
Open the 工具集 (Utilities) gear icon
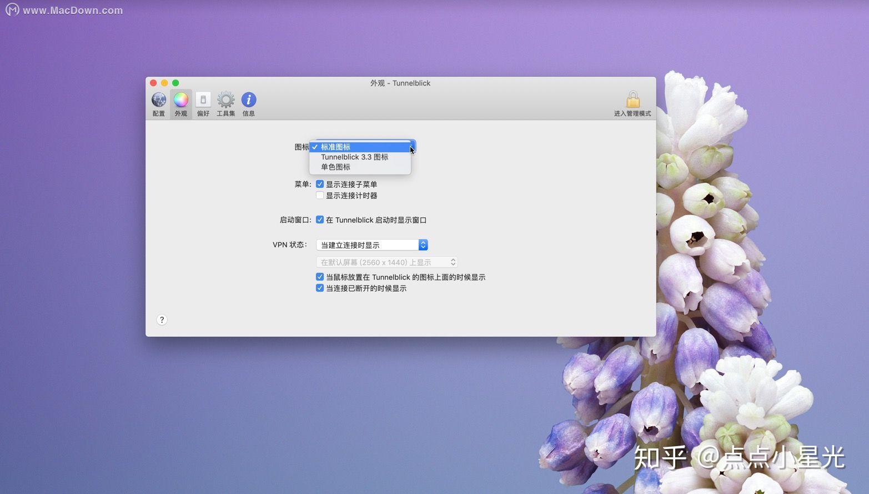coord(226,104)
